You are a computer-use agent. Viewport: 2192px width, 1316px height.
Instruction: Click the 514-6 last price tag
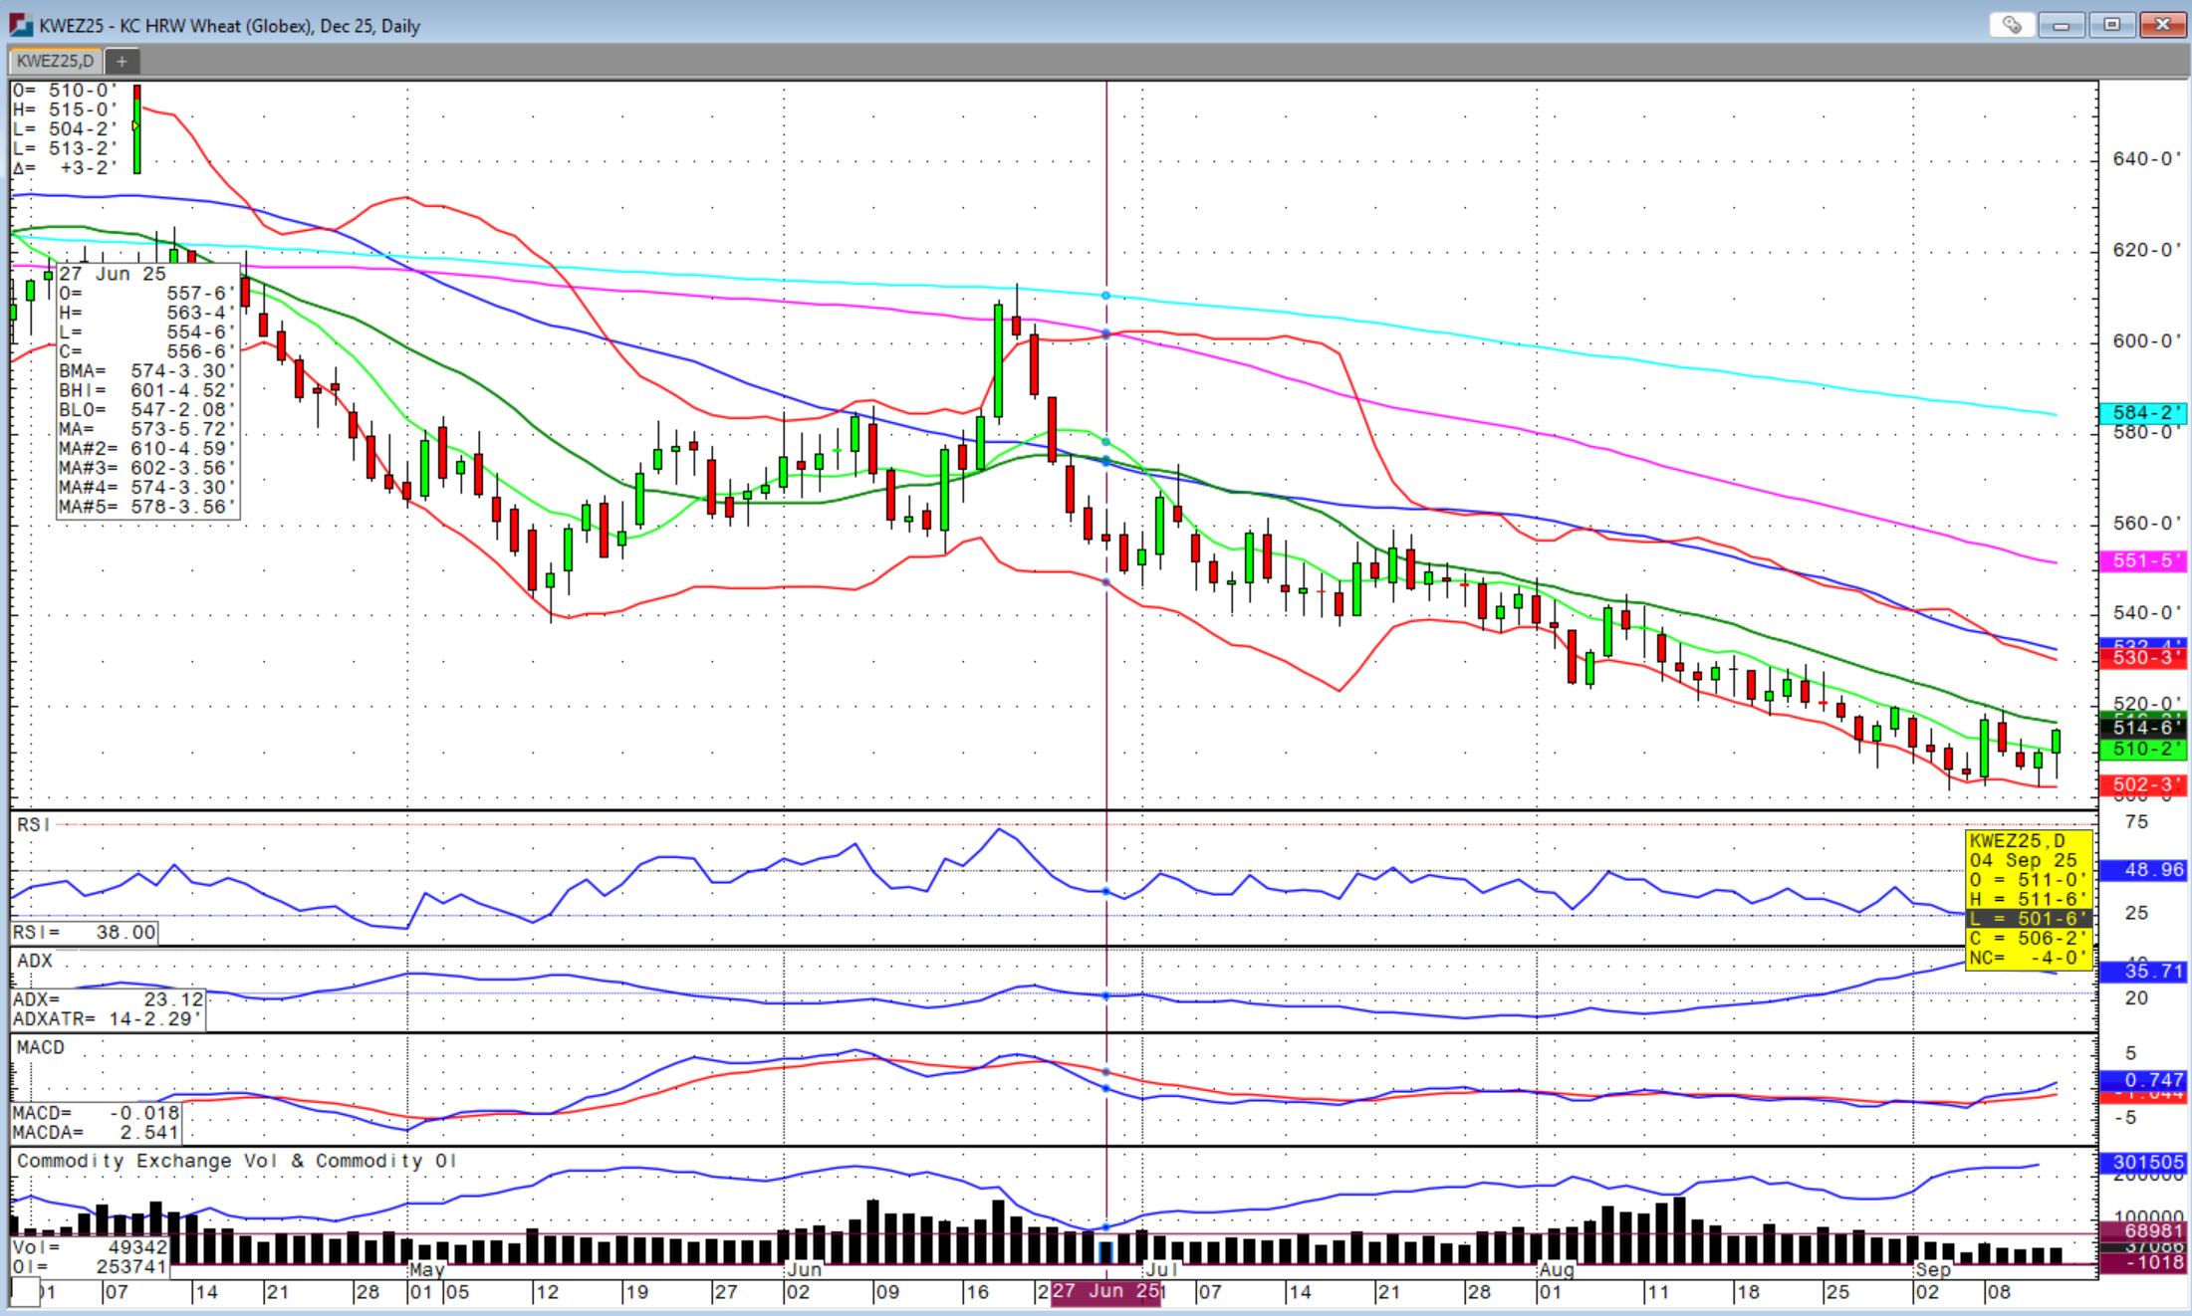pos(2143,728)
